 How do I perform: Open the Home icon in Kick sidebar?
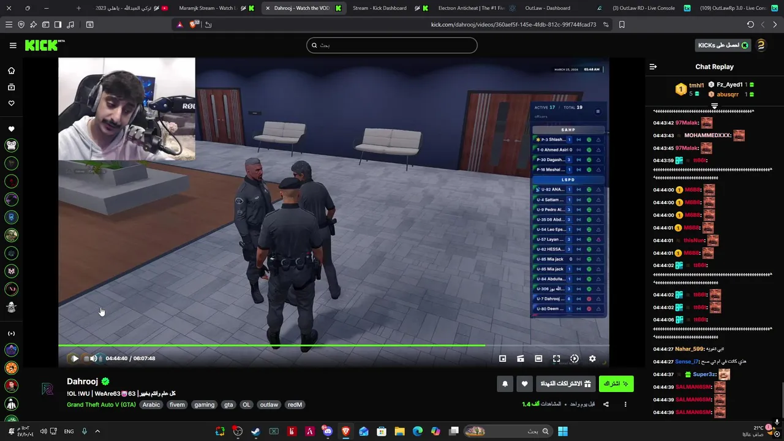tap(11, 70)
